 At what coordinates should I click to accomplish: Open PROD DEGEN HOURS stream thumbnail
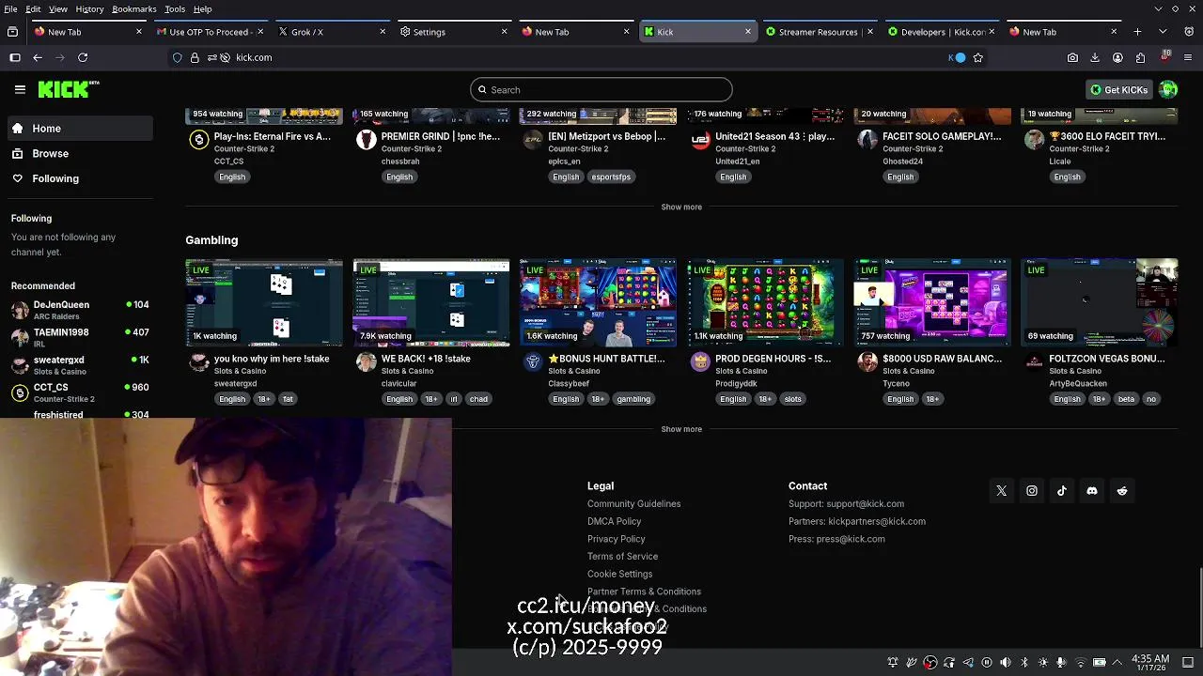tap(765, 302)
